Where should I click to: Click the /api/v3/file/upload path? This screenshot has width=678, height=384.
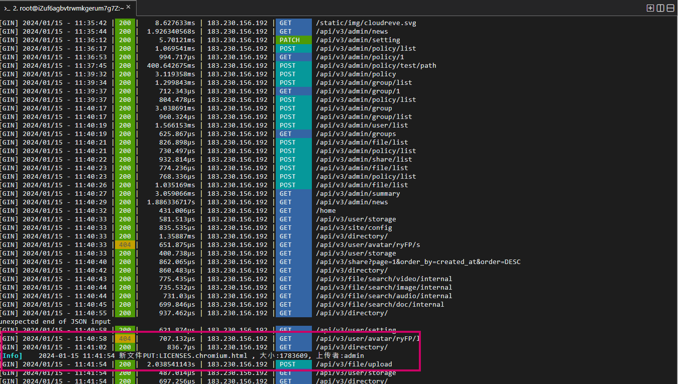click(x=354, y=364)
